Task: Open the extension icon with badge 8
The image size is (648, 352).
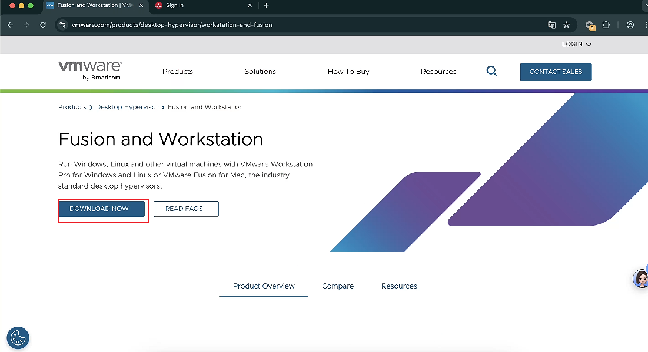Action: [590, 25]
